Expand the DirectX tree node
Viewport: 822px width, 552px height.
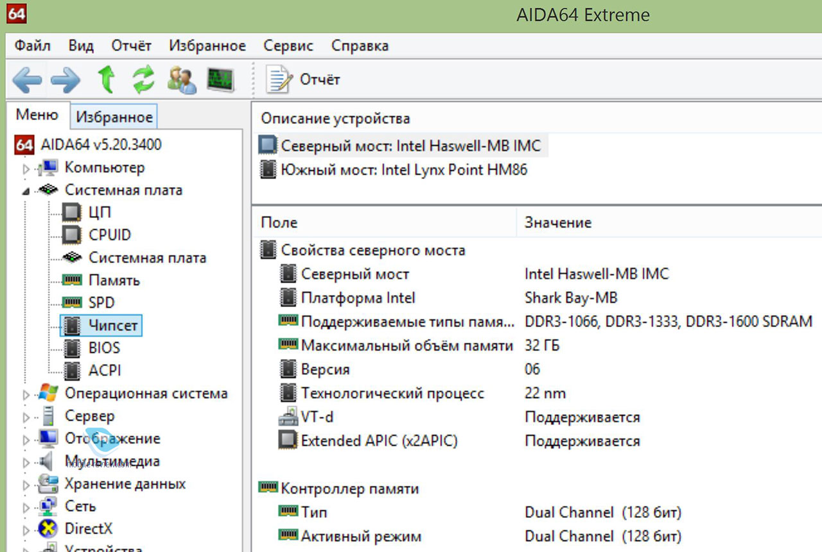26,530
